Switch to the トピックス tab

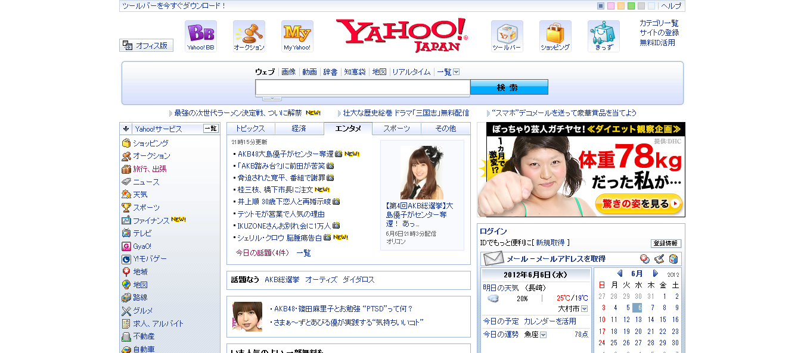point(251,129)
